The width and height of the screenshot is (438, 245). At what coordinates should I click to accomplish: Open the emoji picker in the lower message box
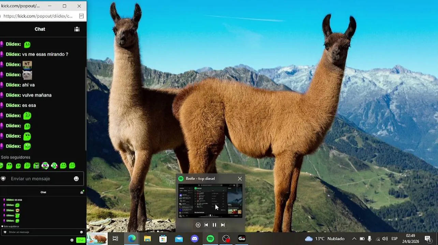click(x=82, y=232)
